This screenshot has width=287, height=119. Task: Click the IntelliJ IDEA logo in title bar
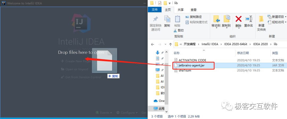coord(3,3)
